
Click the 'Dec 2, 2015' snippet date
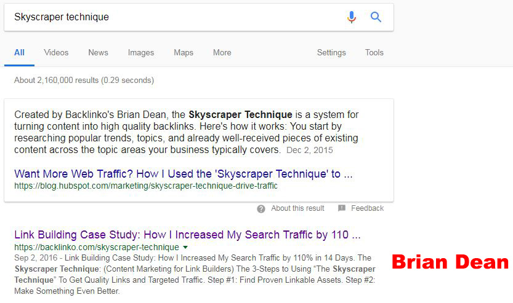[310, 150]
